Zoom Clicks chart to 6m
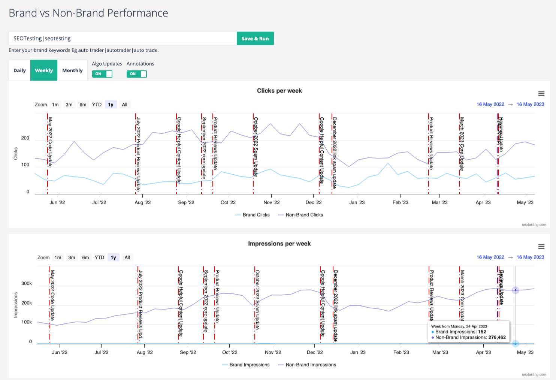Viewport: 556px width, 380px height. click(83, 105)
